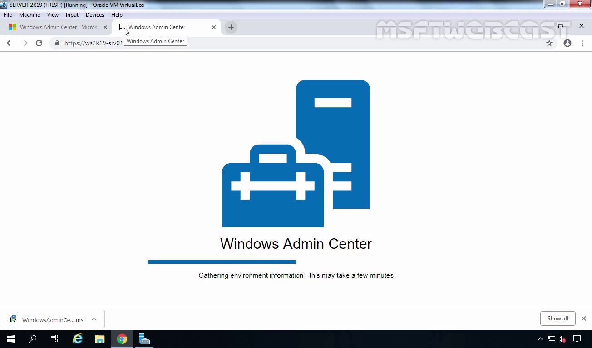Open the VirtualBox Devices menu
Image resolution: width=592 pixels, height=348 pixels.
click(95, 15)
